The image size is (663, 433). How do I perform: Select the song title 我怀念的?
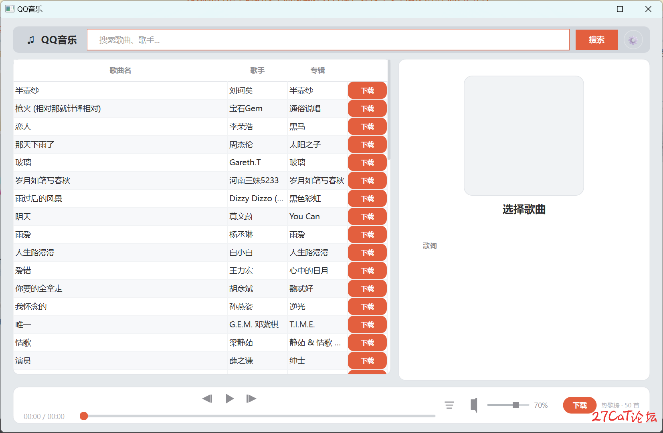(x=31, y=307)
